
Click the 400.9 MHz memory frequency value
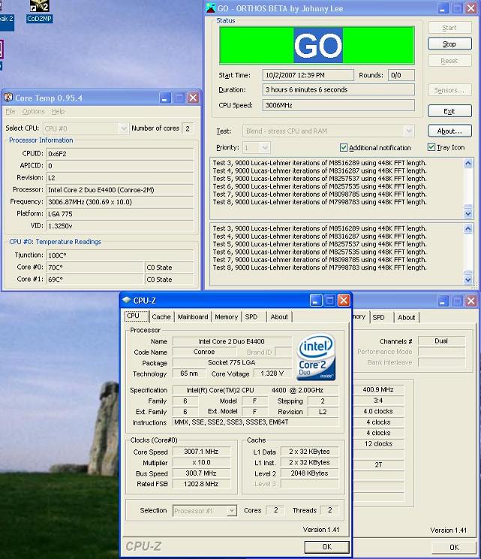pos(378,390)
